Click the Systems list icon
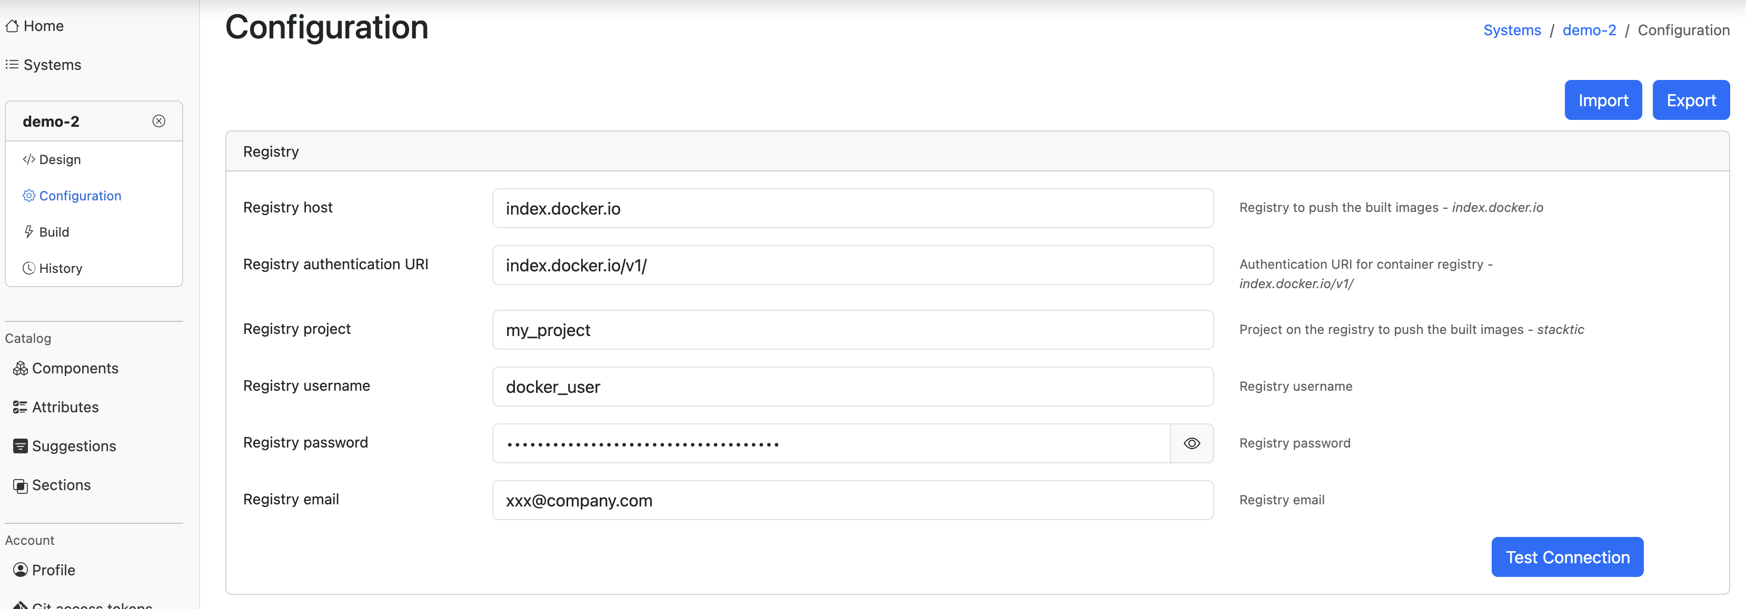This screenshot has width=1746, height=609. click(x=12, y=65)
